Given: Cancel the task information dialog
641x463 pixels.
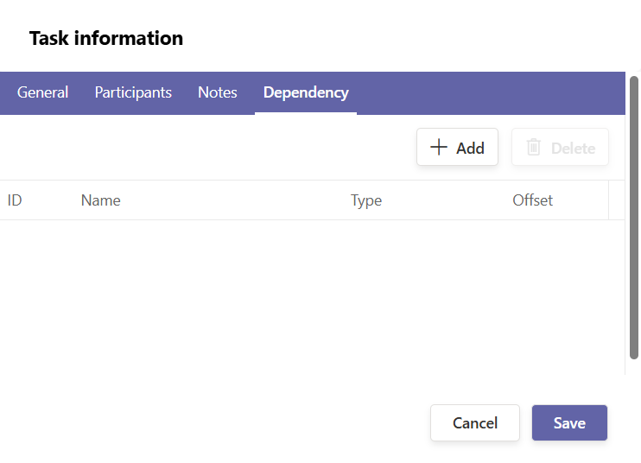Looking at the screenshot, I should tap(474, 423).
